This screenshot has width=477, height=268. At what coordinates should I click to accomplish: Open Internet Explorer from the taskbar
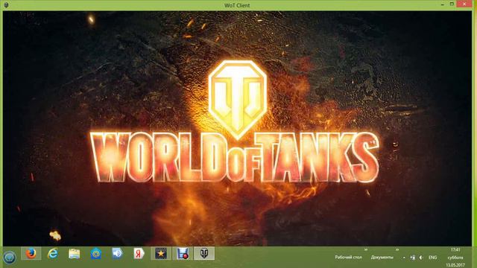(x=53, y=253)
